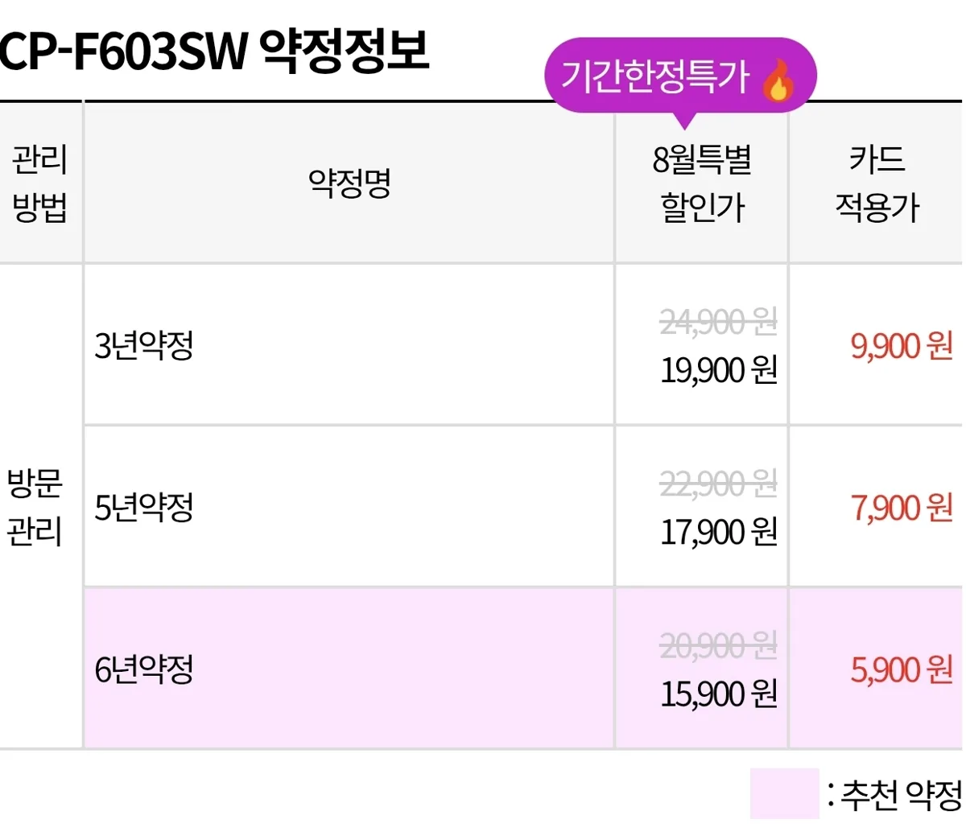Click the struck-through 20,900 원 price
This screenshot has width=966, height=840.
coord(719,645)
